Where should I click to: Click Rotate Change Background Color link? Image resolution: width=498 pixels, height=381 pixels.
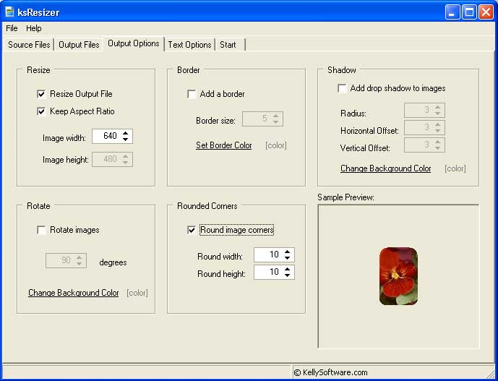click(x=74, y=293)
